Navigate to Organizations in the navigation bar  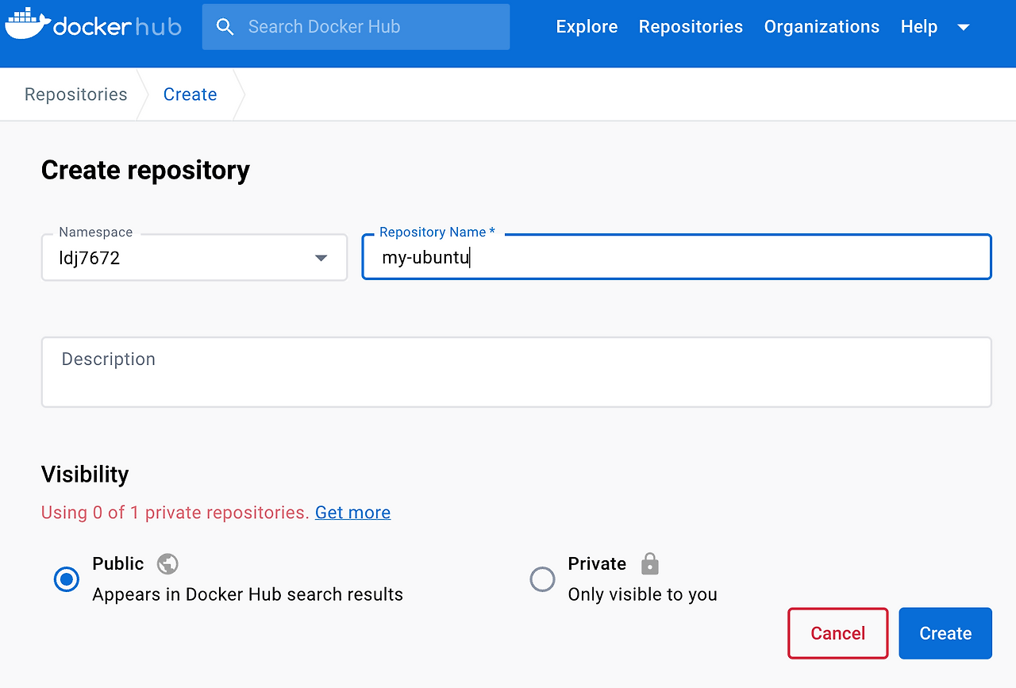(x=822, y=26)
